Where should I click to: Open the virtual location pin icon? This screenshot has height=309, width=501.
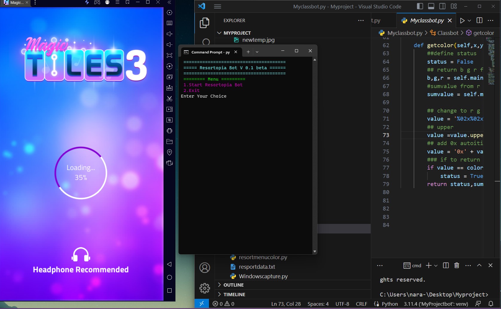169,152
